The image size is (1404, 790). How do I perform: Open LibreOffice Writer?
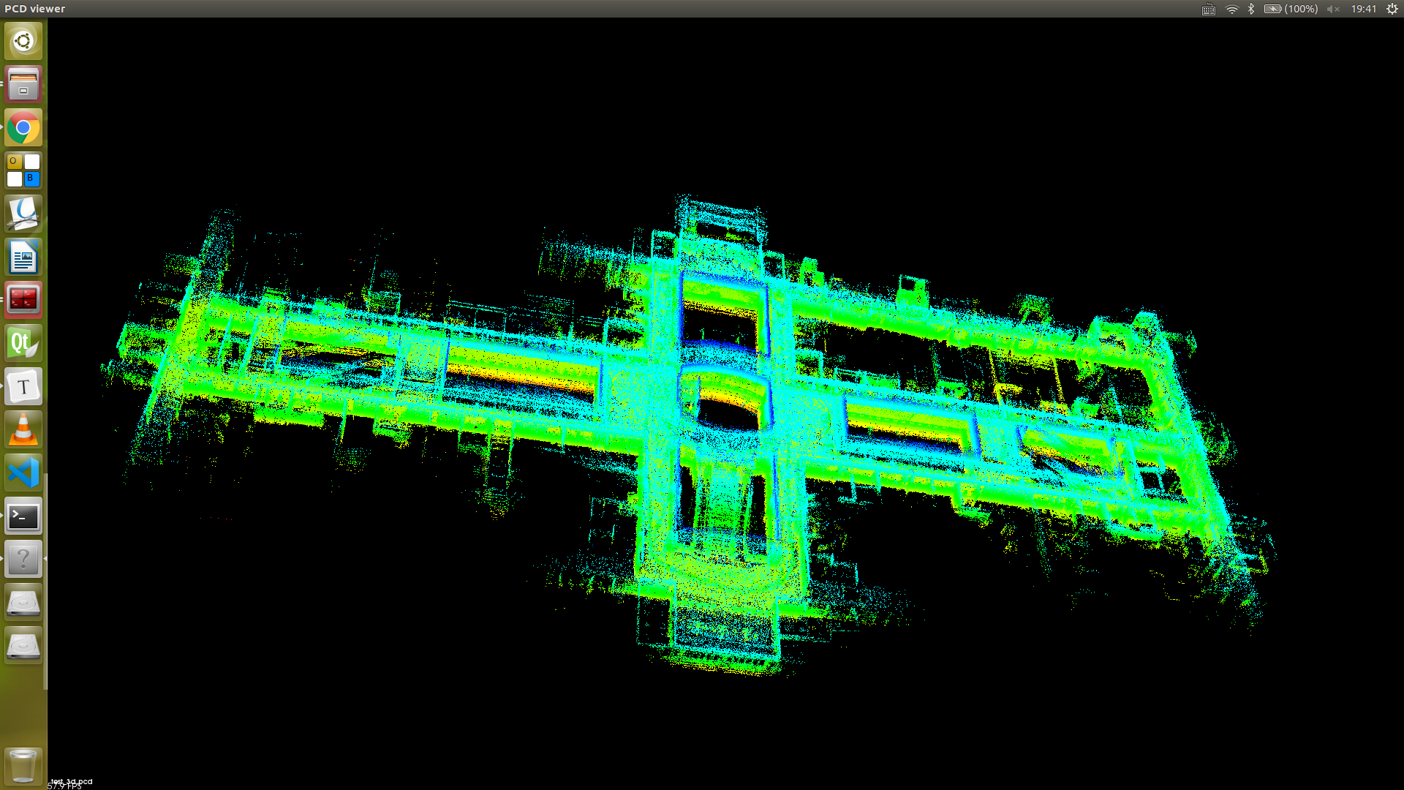pos(23,257)
